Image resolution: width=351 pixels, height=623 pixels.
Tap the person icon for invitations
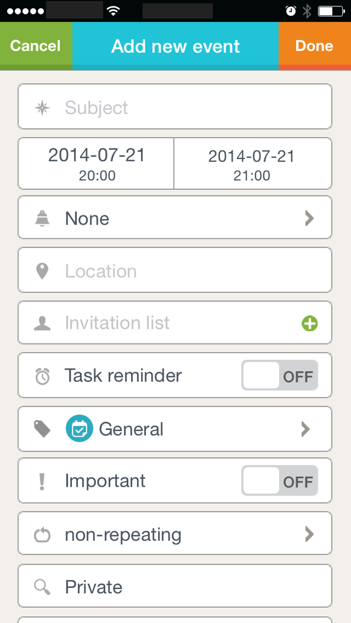(x=42, y=323)
